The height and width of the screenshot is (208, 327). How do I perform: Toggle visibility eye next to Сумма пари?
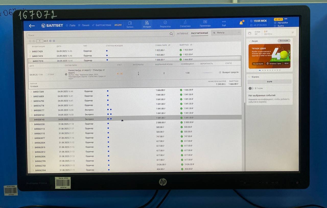169,45
